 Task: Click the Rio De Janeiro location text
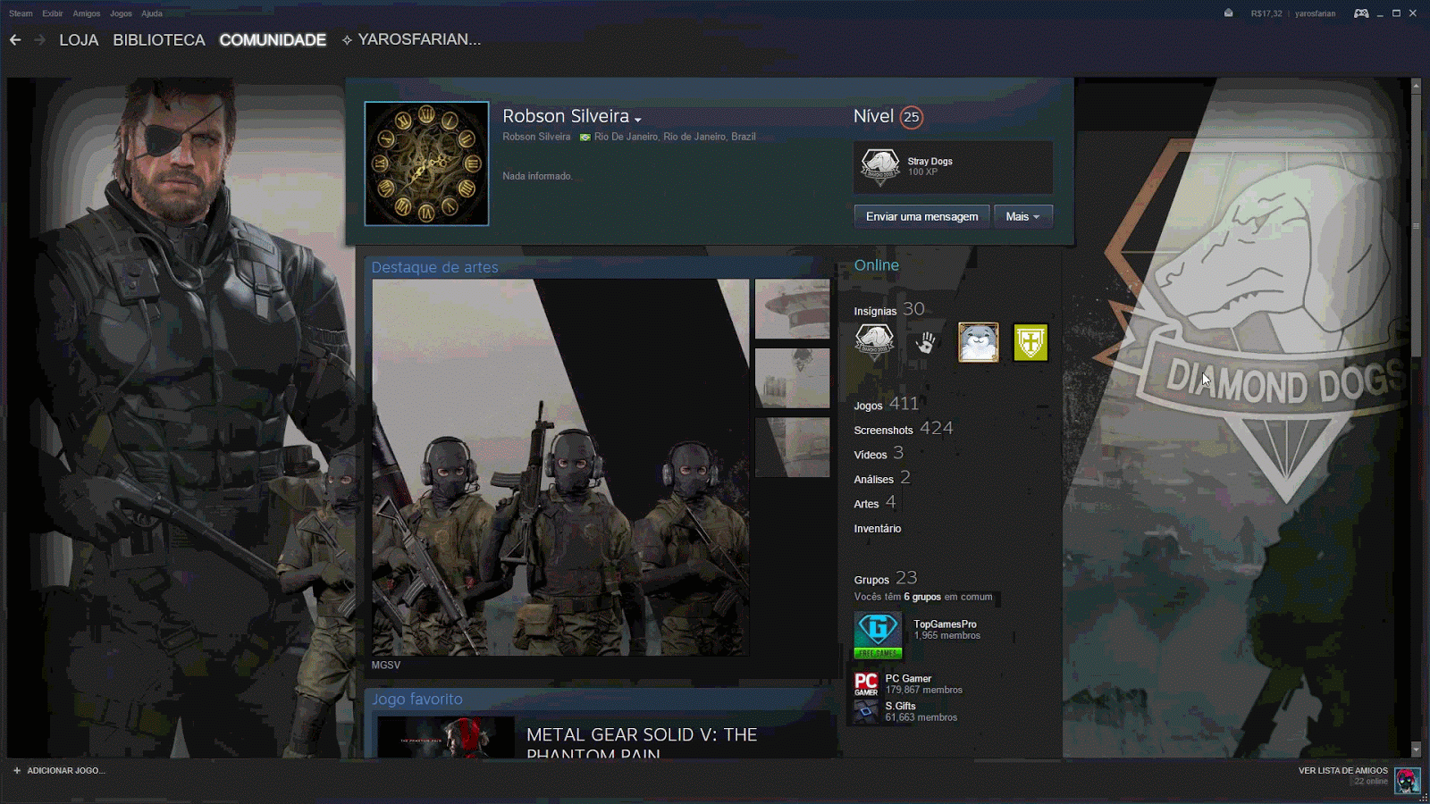[x=675, y=138]
